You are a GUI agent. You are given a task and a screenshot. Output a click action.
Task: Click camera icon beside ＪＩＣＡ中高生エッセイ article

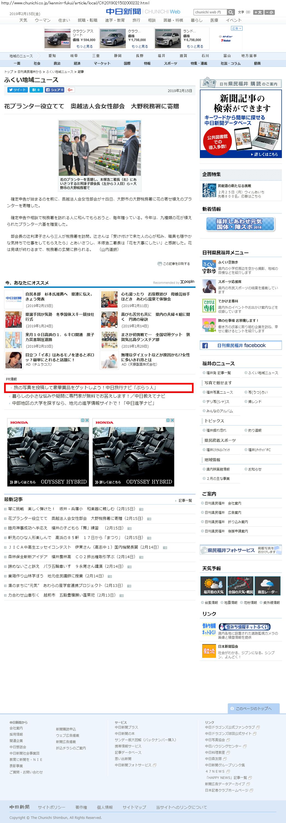165,547
